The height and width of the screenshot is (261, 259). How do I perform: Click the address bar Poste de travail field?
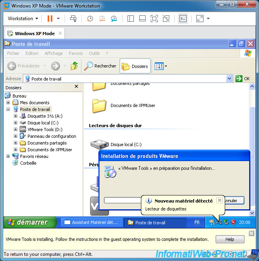coord(125,79)
